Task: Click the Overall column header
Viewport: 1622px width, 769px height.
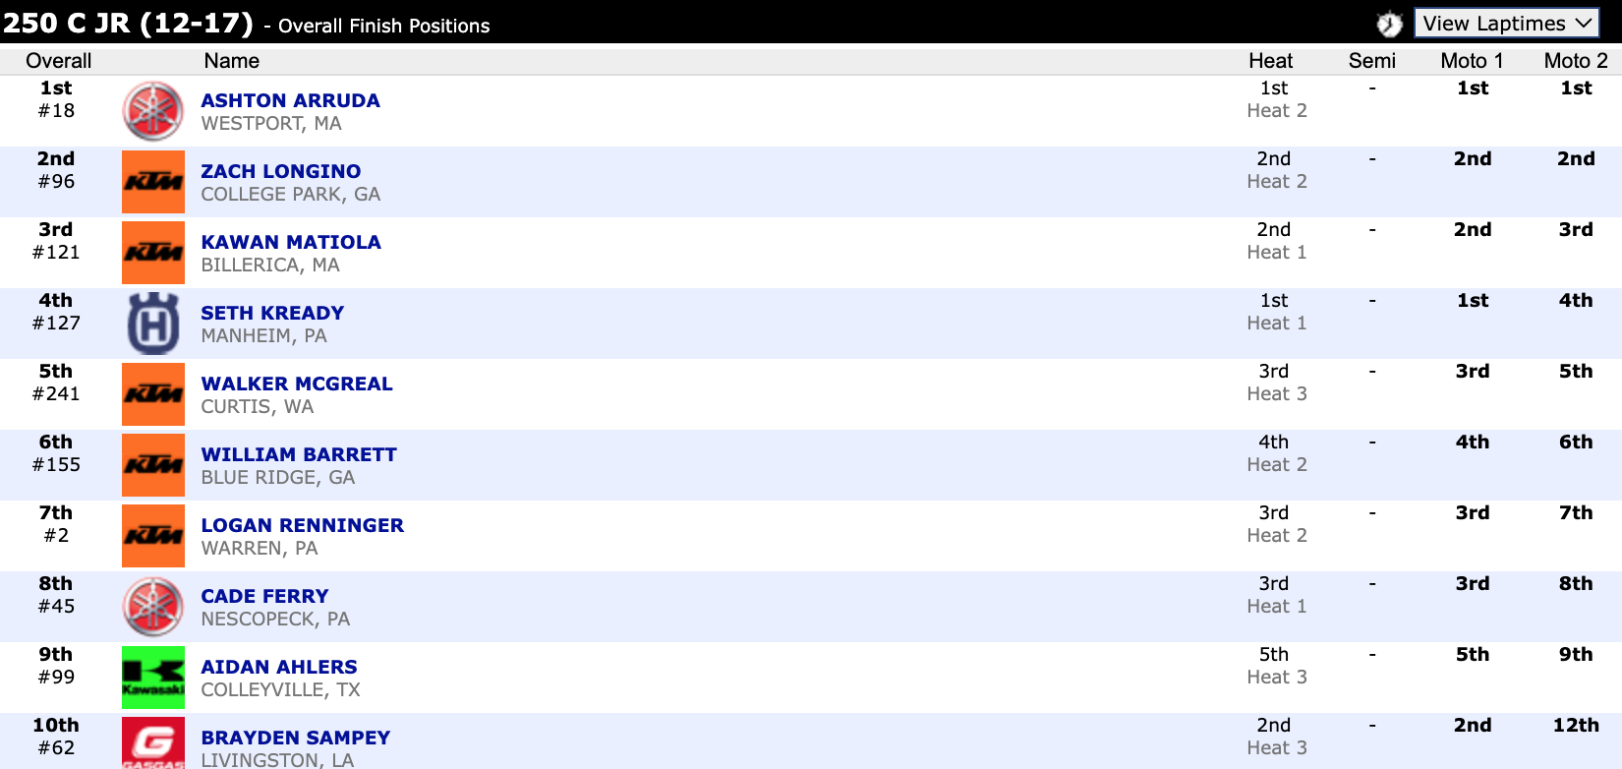Action: point(58,61)
